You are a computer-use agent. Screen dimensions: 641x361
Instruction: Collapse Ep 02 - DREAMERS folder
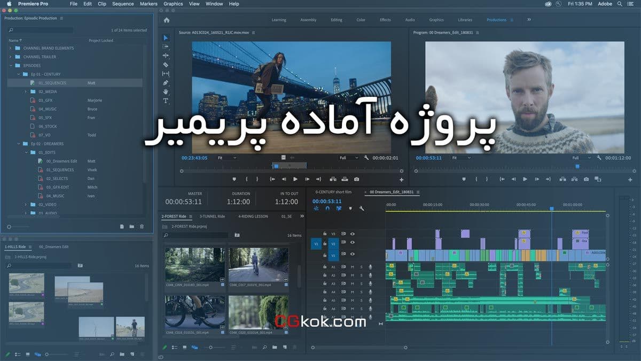pyautogui.click(x=18, y=144)
